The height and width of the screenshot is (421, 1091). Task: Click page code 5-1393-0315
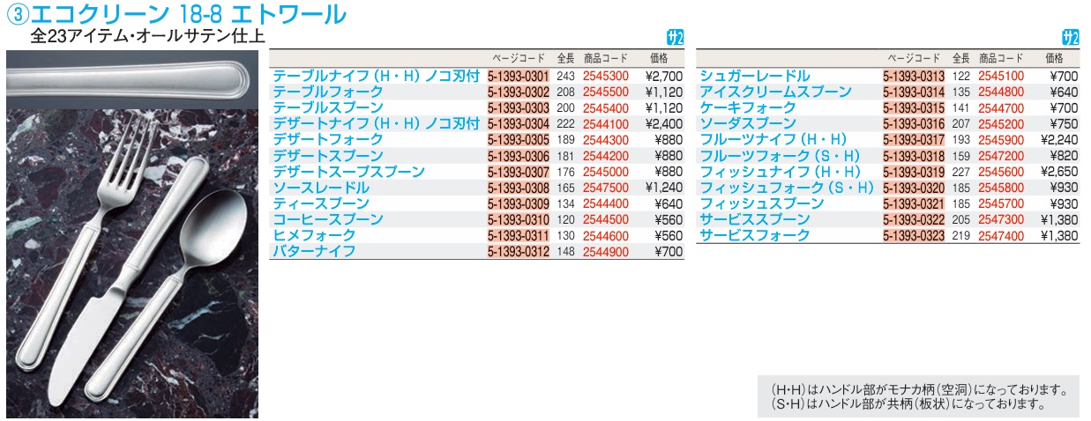[x=914, y=108]
